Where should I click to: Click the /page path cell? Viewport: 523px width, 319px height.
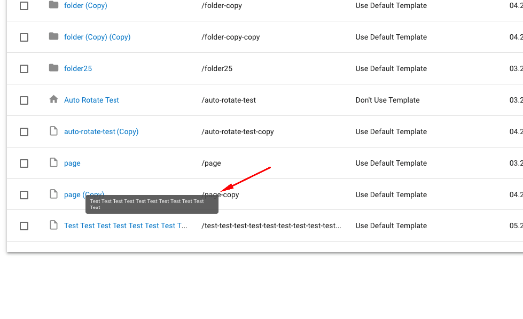[x=211, y=164]
